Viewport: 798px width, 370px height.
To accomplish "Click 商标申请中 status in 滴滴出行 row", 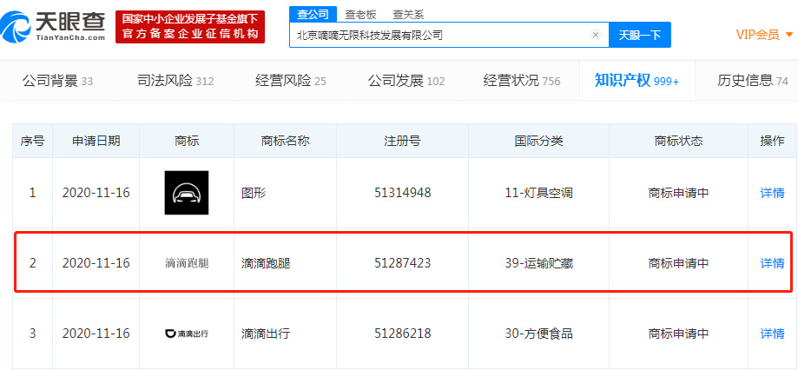I will coord(678,334).
